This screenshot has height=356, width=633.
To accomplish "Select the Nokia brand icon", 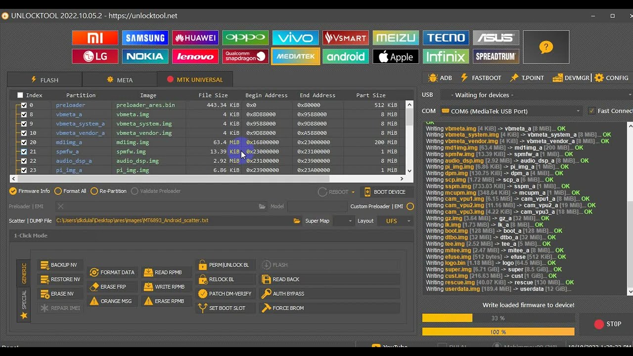I will click(x=145, y=56).
